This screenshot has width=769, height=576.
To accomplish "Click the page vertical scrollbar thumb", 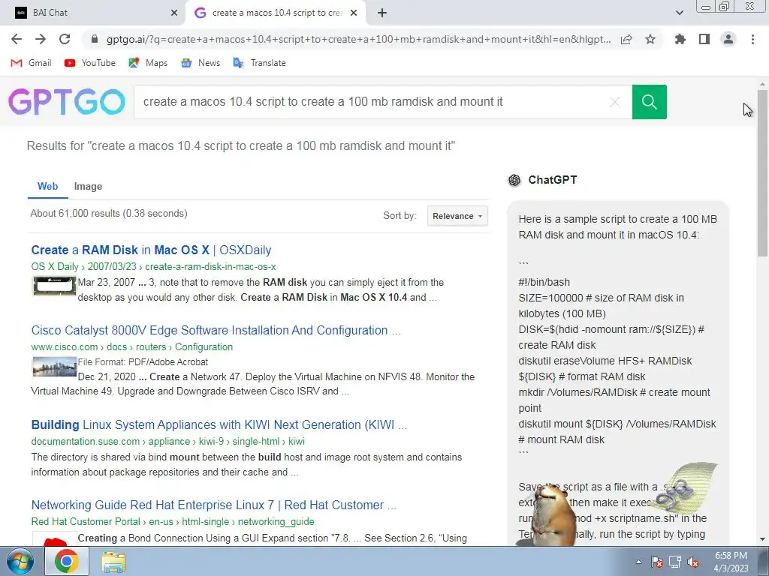I will point(762,172).
